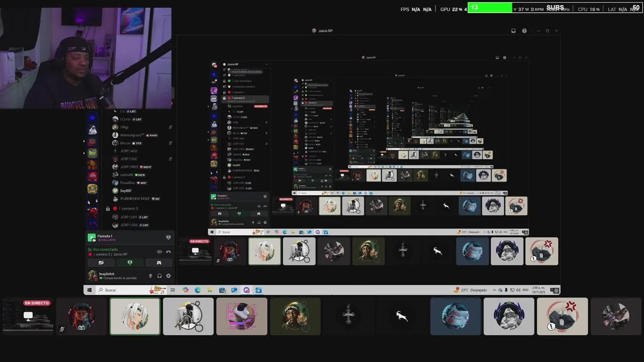Click the ENG language indicator on the taskbar

coord(525,290)
